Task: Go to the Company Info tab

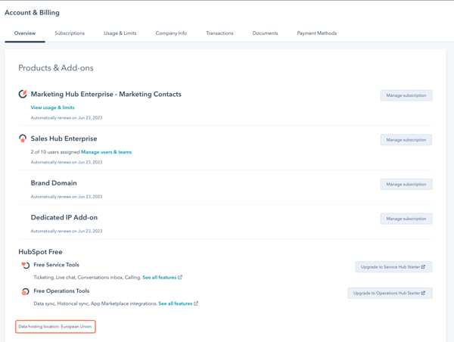Action: 171,33
